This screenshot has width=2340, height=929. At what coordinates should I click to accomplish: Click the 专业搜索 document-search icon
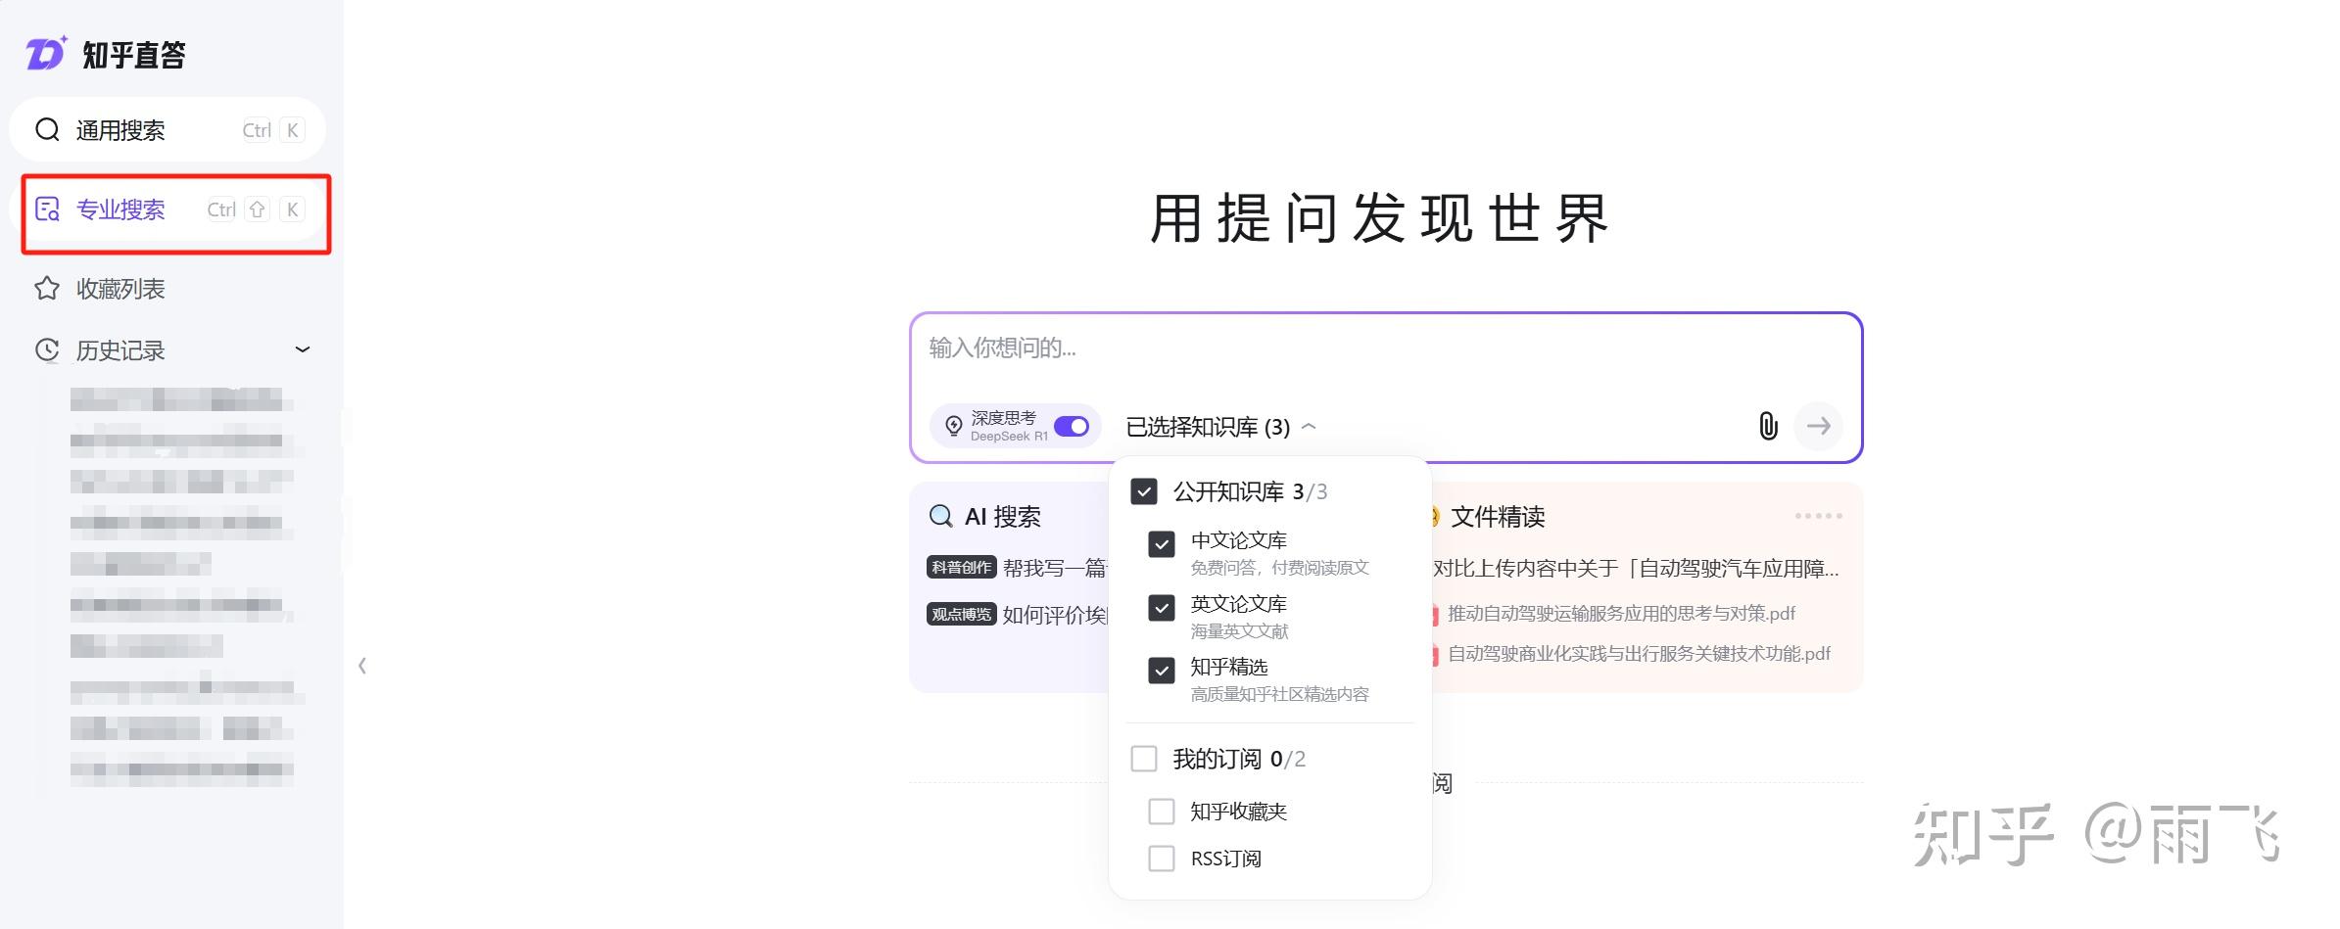tap(47, 209)
